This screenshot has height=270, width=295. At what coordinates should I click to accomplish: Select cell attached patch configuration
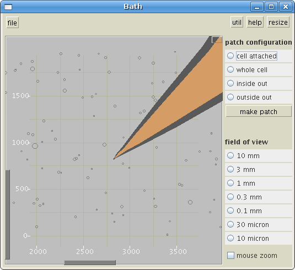point(258,56)
